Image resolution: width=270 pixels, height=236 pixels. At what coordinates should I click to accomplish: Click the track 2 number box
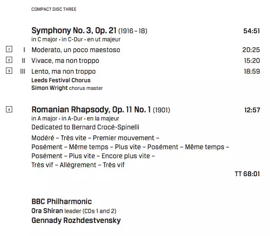tap(9, 60)
